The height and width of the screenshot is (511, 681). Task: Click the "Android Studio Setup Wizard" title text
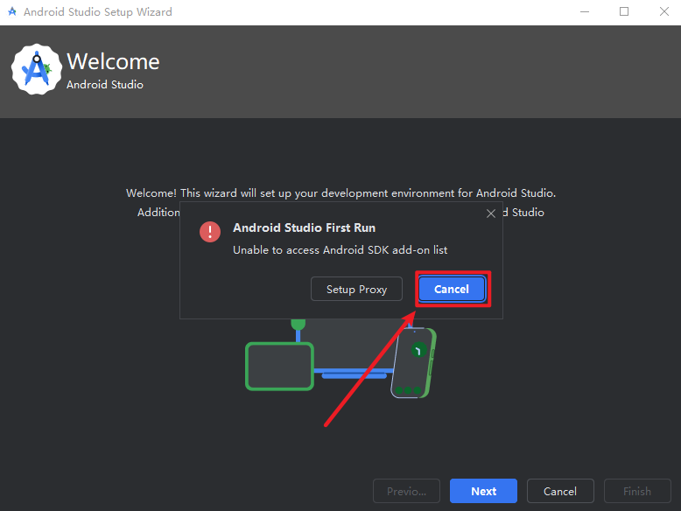(98, 12)
